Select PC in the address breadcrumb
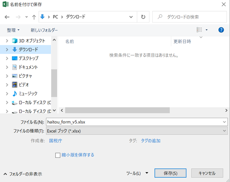 click(x=56, y=17)
